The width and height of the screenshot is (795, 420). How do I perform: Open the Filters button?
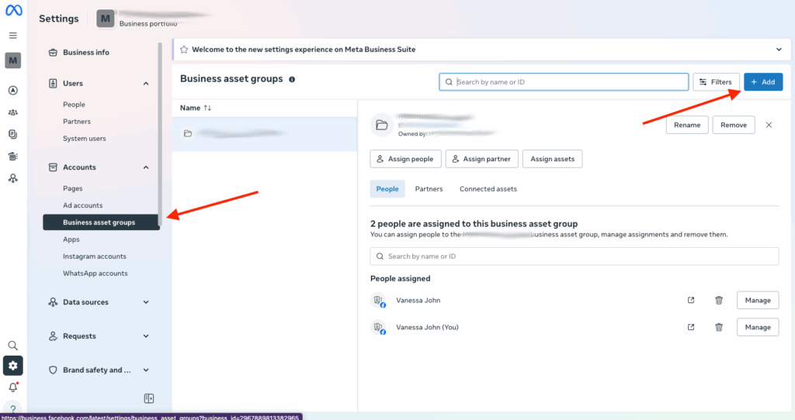pos(715,81)
